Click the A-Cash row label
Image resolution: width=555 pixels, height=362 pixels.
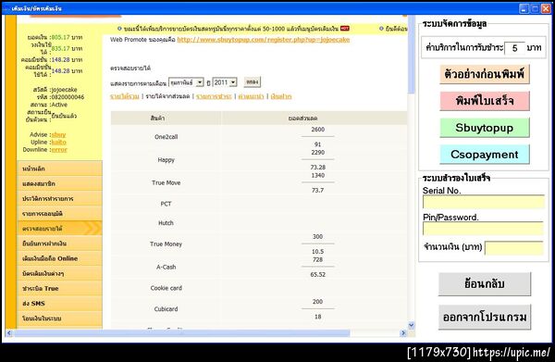[x=166, y=267]
